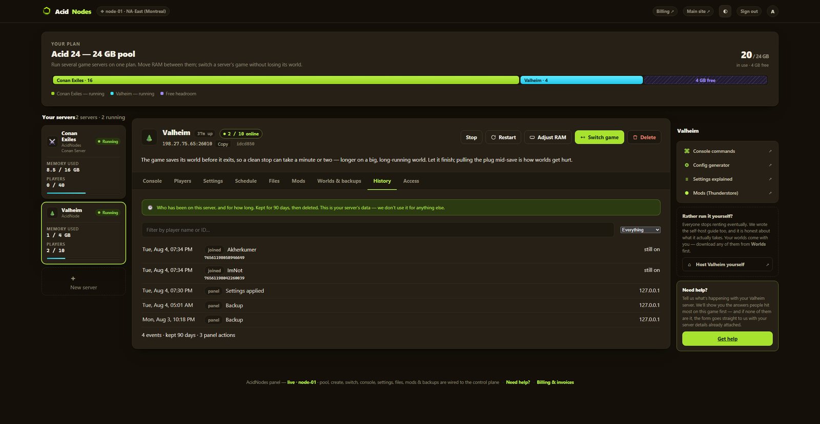Open the Worlds & backups tab
Viewport: 820px width, 424px height.
coord(339,181)
